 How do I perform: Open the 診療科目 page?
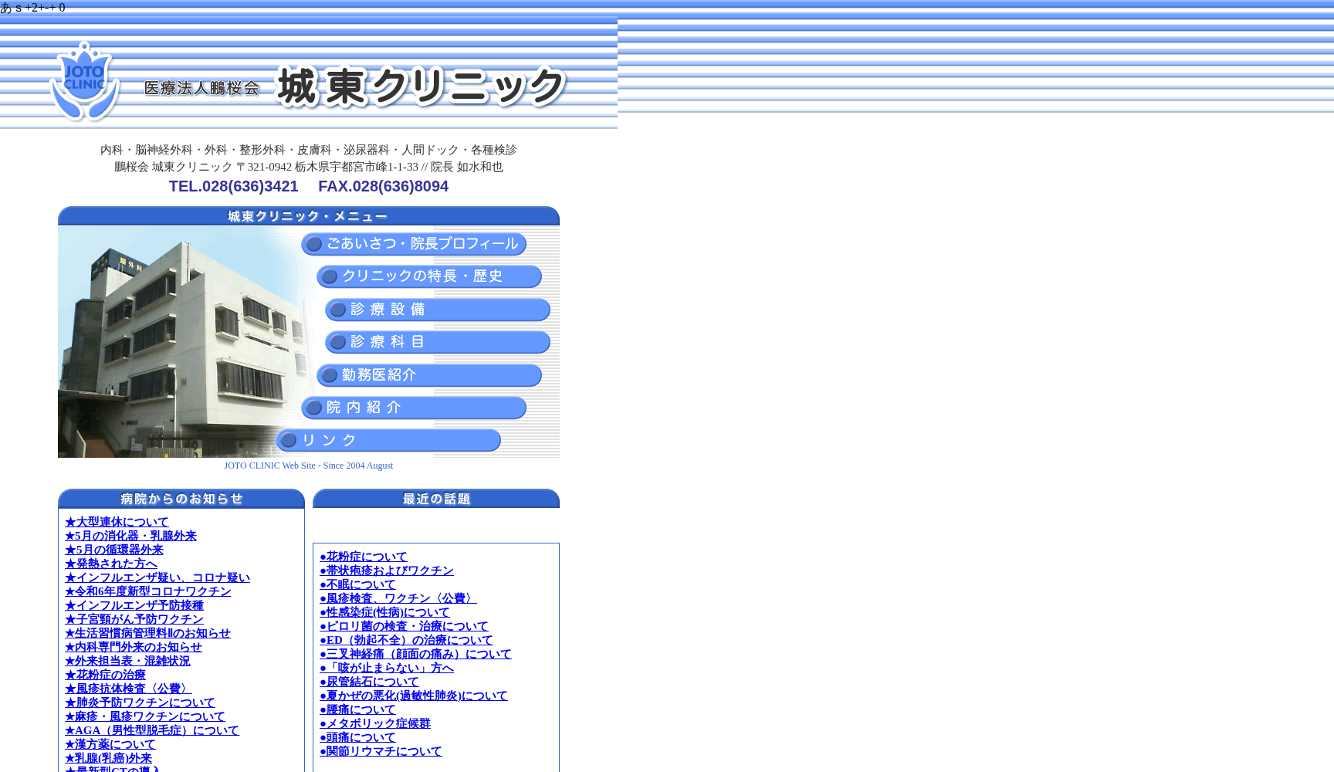click(x=437, y=342)
